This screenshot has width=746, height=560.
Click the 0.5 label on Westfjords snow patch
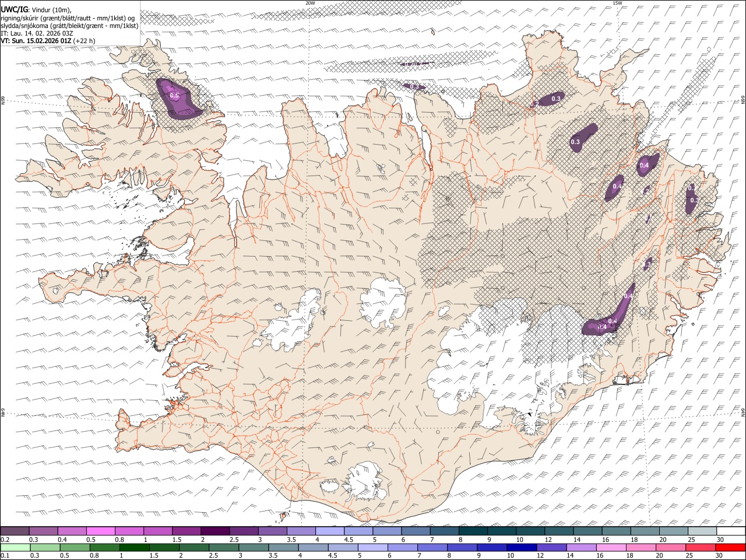pos(174,95)
